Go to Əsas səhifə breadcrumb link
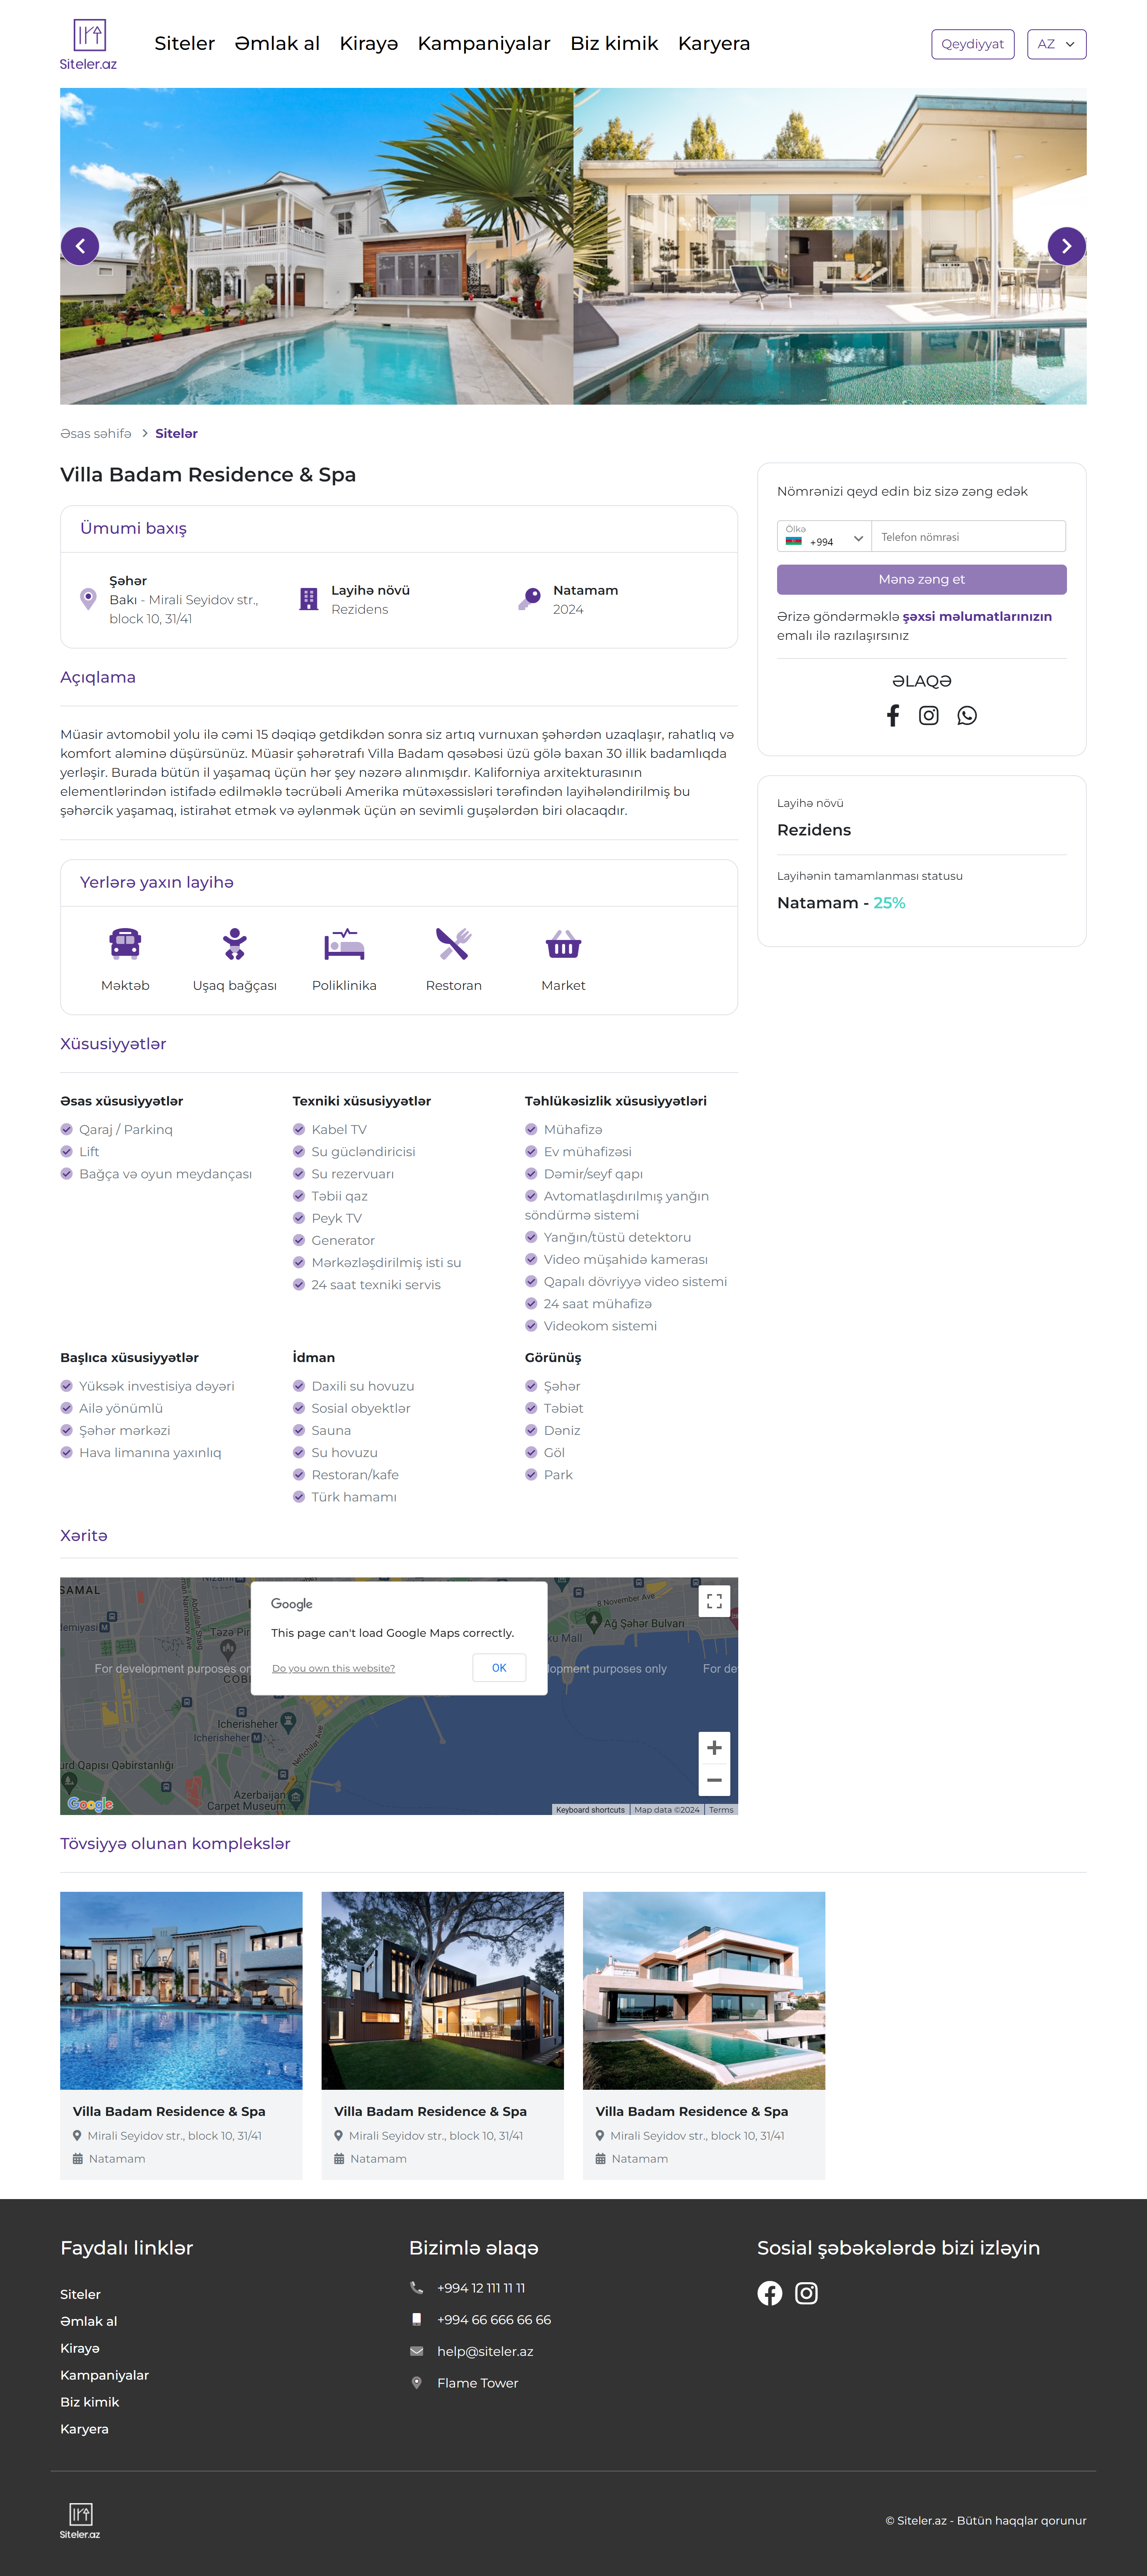This screenshot has height=2576, width=1147. [x=96, y=434]
